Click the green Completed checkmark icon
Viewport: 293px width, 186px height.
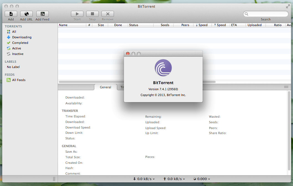[8, 43]
